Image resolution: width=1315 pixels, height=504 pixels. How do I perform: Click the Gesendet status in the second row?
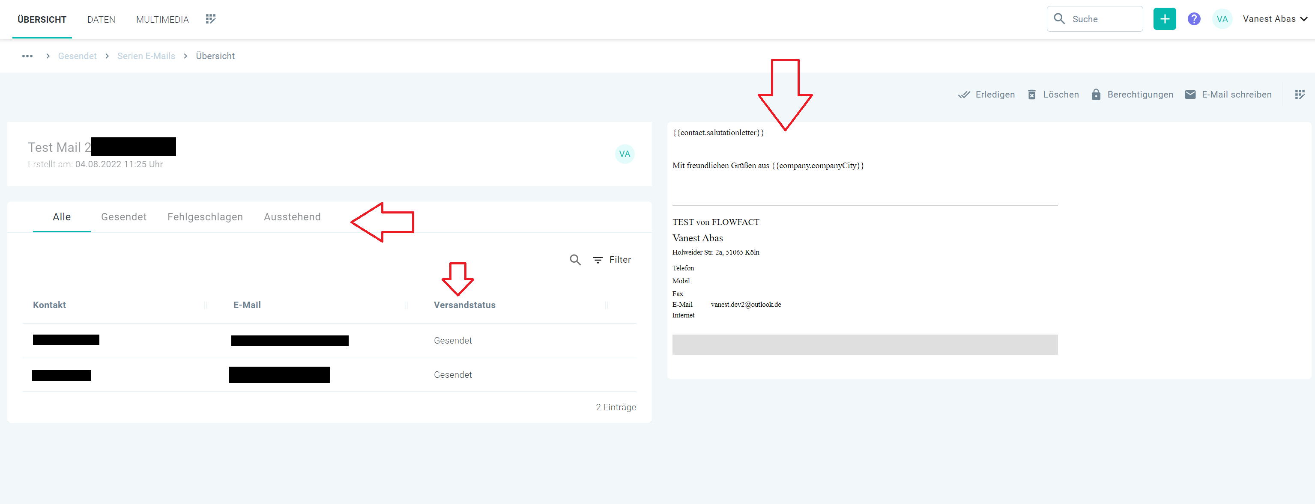pyautogui.click(x=453, y=375)
